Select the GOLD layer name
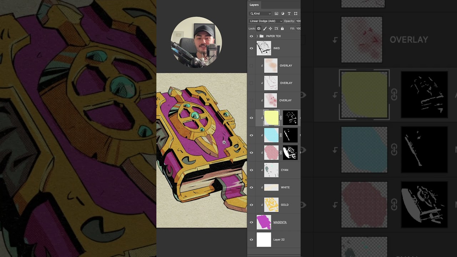Screen dimensions: 457x257 (285, 205)
